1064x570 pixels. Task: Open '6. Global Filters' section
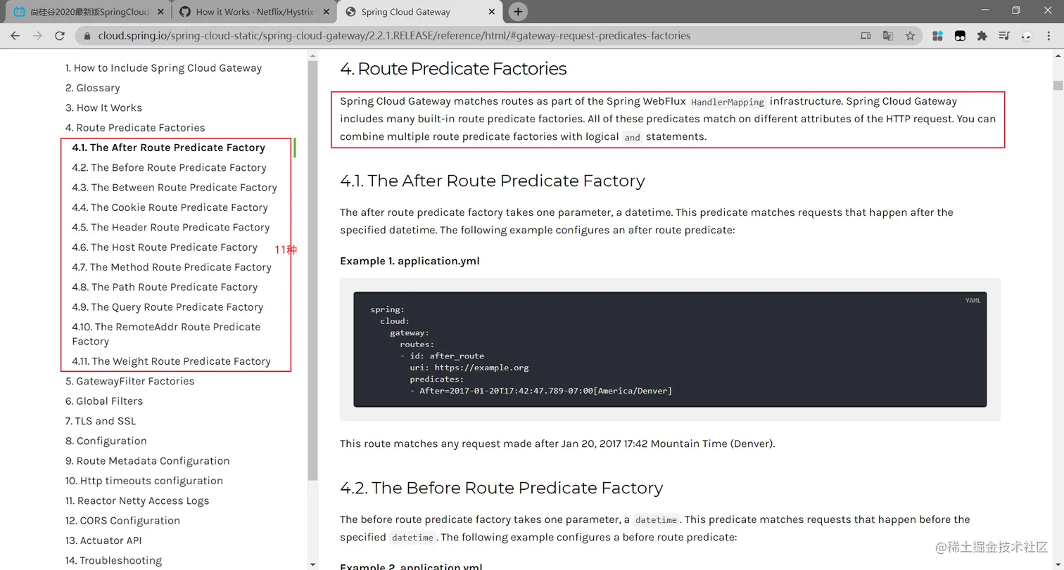tap(104, 401)
